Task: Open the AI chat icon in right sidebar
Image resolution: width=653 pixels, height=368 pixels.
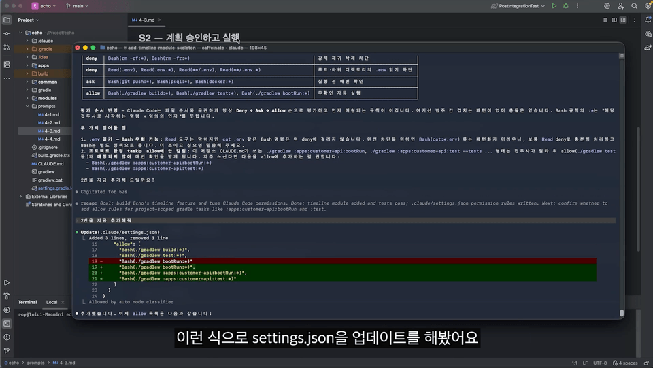Action: point(648,34)
